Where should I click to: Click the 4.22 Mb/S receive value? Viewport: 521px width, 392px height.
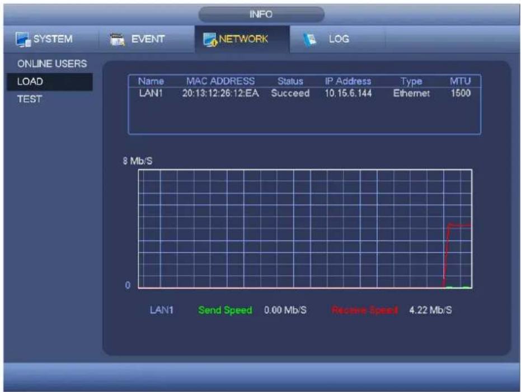click(430, 310)
